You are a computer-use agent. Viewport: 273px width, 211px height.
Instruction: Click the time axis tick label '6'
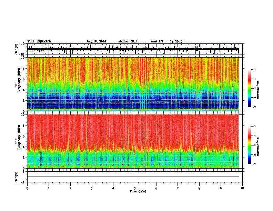156,188
